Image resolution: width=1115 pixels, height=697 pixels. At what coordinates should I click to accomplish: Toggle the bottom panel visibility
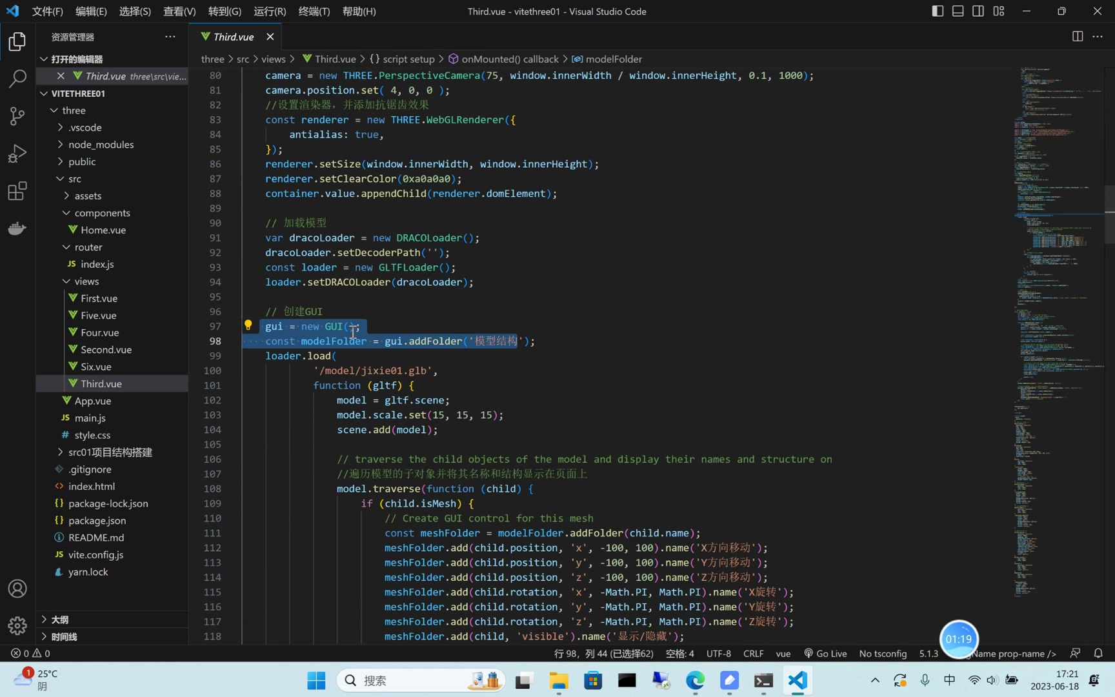(x=958, y=11)
